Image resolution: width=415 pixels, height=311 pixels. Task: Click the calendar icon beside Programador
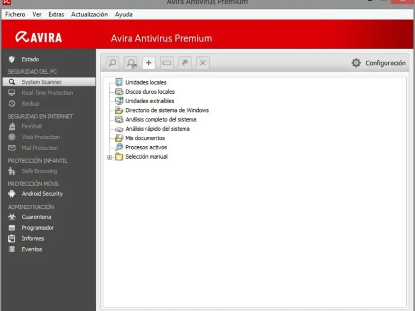pos(11,228)
